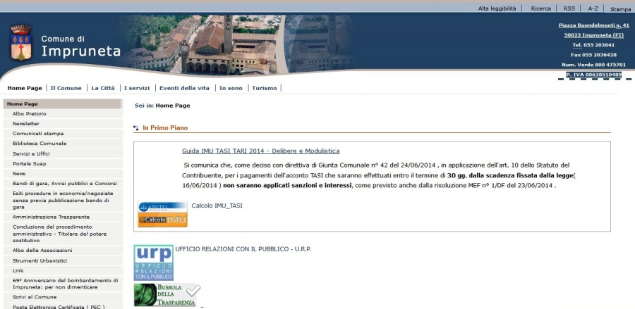Open the Calcolo IMU banner icon
635x309 pixels.
pos(162,214)
